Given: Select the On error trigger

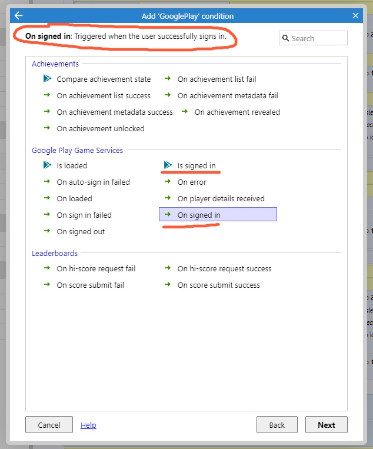Looking at the screenshot, I should 192,182.
